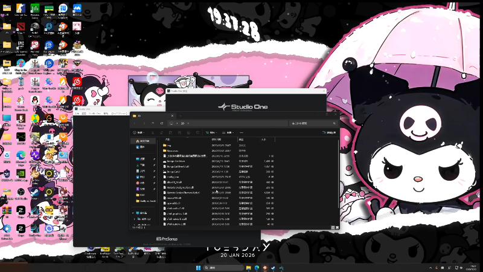This screenshot has width=483, height=272.
Task: Open OBS Studio desktop shortcut
Action: click(x=21, y=193)
